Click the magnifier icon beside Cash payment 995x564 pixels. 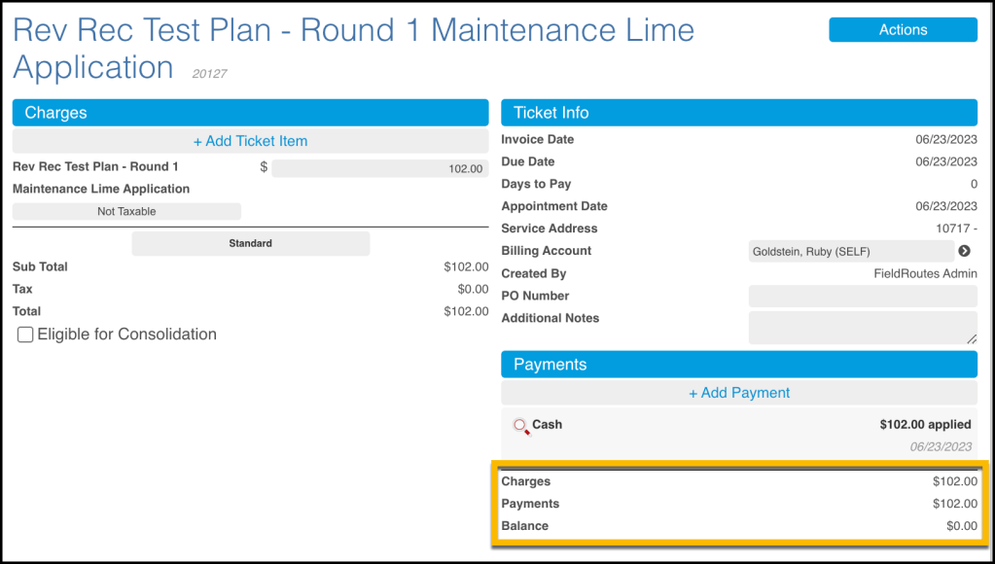[x=521, y=426]
